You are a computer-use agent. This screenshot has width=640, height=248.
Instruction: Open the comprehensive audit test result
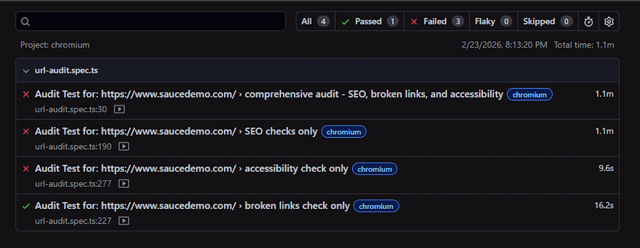(269, 94)
